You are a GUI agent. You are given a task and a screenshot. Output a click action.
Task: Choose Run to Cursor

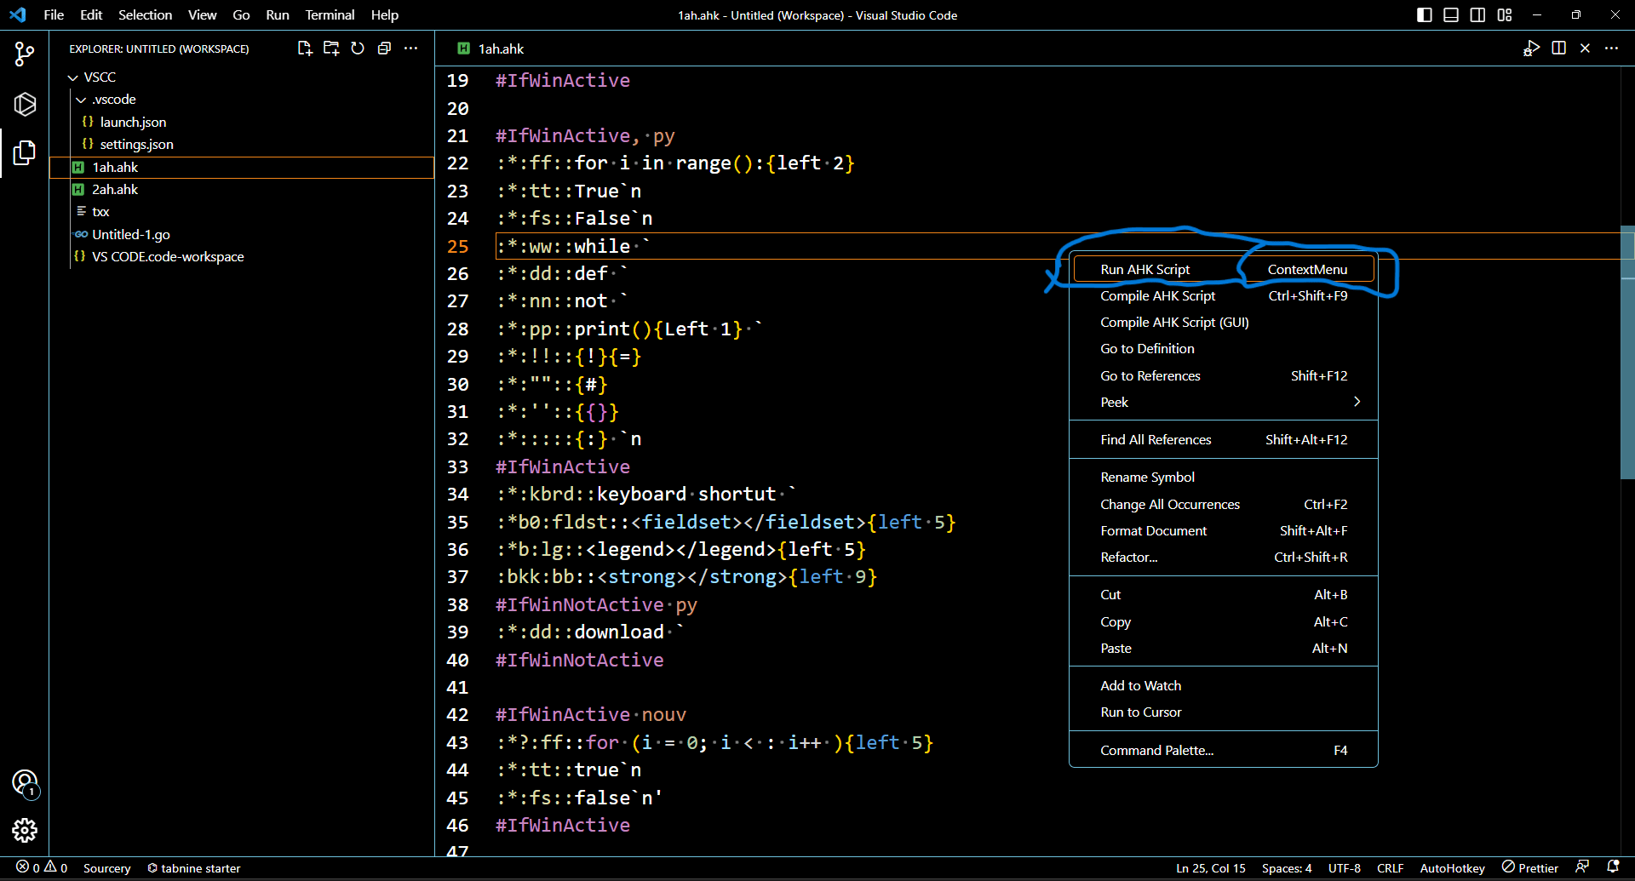pyautogui.click(x=1223, y=712)
